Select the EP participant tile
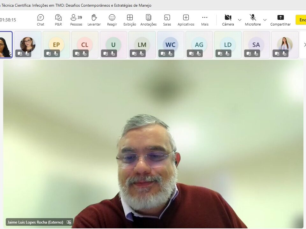Image resolution: width=306 pixels, height=229 pixels. coord(56,45)
